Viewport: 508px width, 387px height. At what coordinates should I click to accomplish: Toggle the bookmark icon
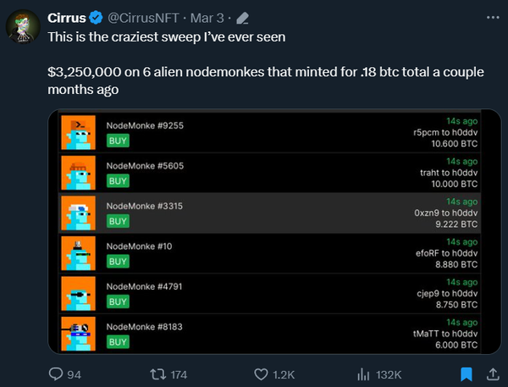pos(466,373)
